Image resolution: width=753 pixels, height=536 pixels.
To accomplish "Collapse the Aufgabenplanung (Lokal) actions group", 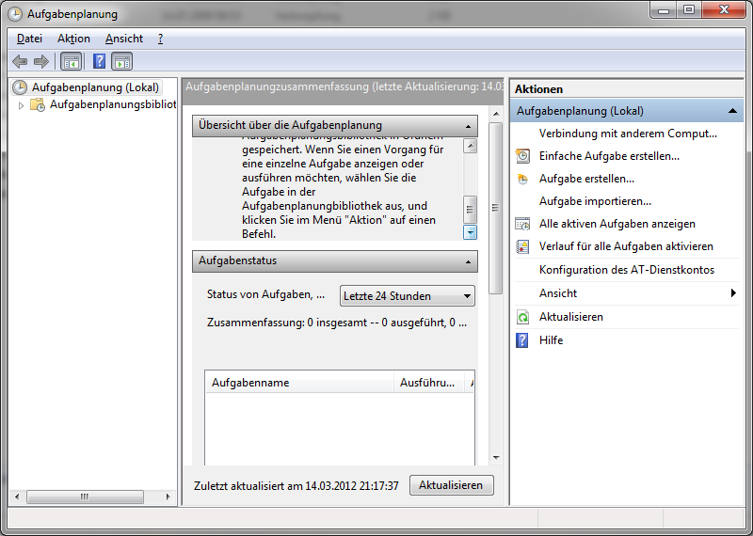I will [732, 111].
